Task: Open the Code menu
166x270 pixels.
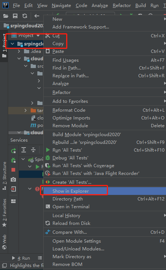Action: (x=81, y=6)
